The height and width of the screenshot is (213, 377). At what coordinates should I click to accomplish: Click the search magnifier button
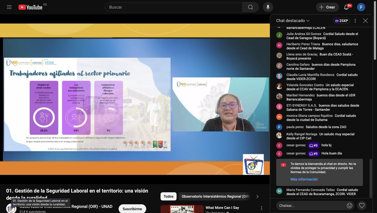pyautogui.click(x=250, y=7)
